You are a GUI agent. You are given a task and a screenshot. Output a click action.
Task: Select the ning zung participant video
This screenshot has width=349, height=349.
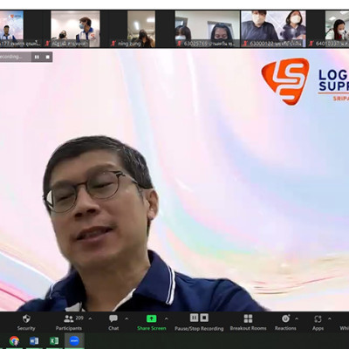coord(141,29)
